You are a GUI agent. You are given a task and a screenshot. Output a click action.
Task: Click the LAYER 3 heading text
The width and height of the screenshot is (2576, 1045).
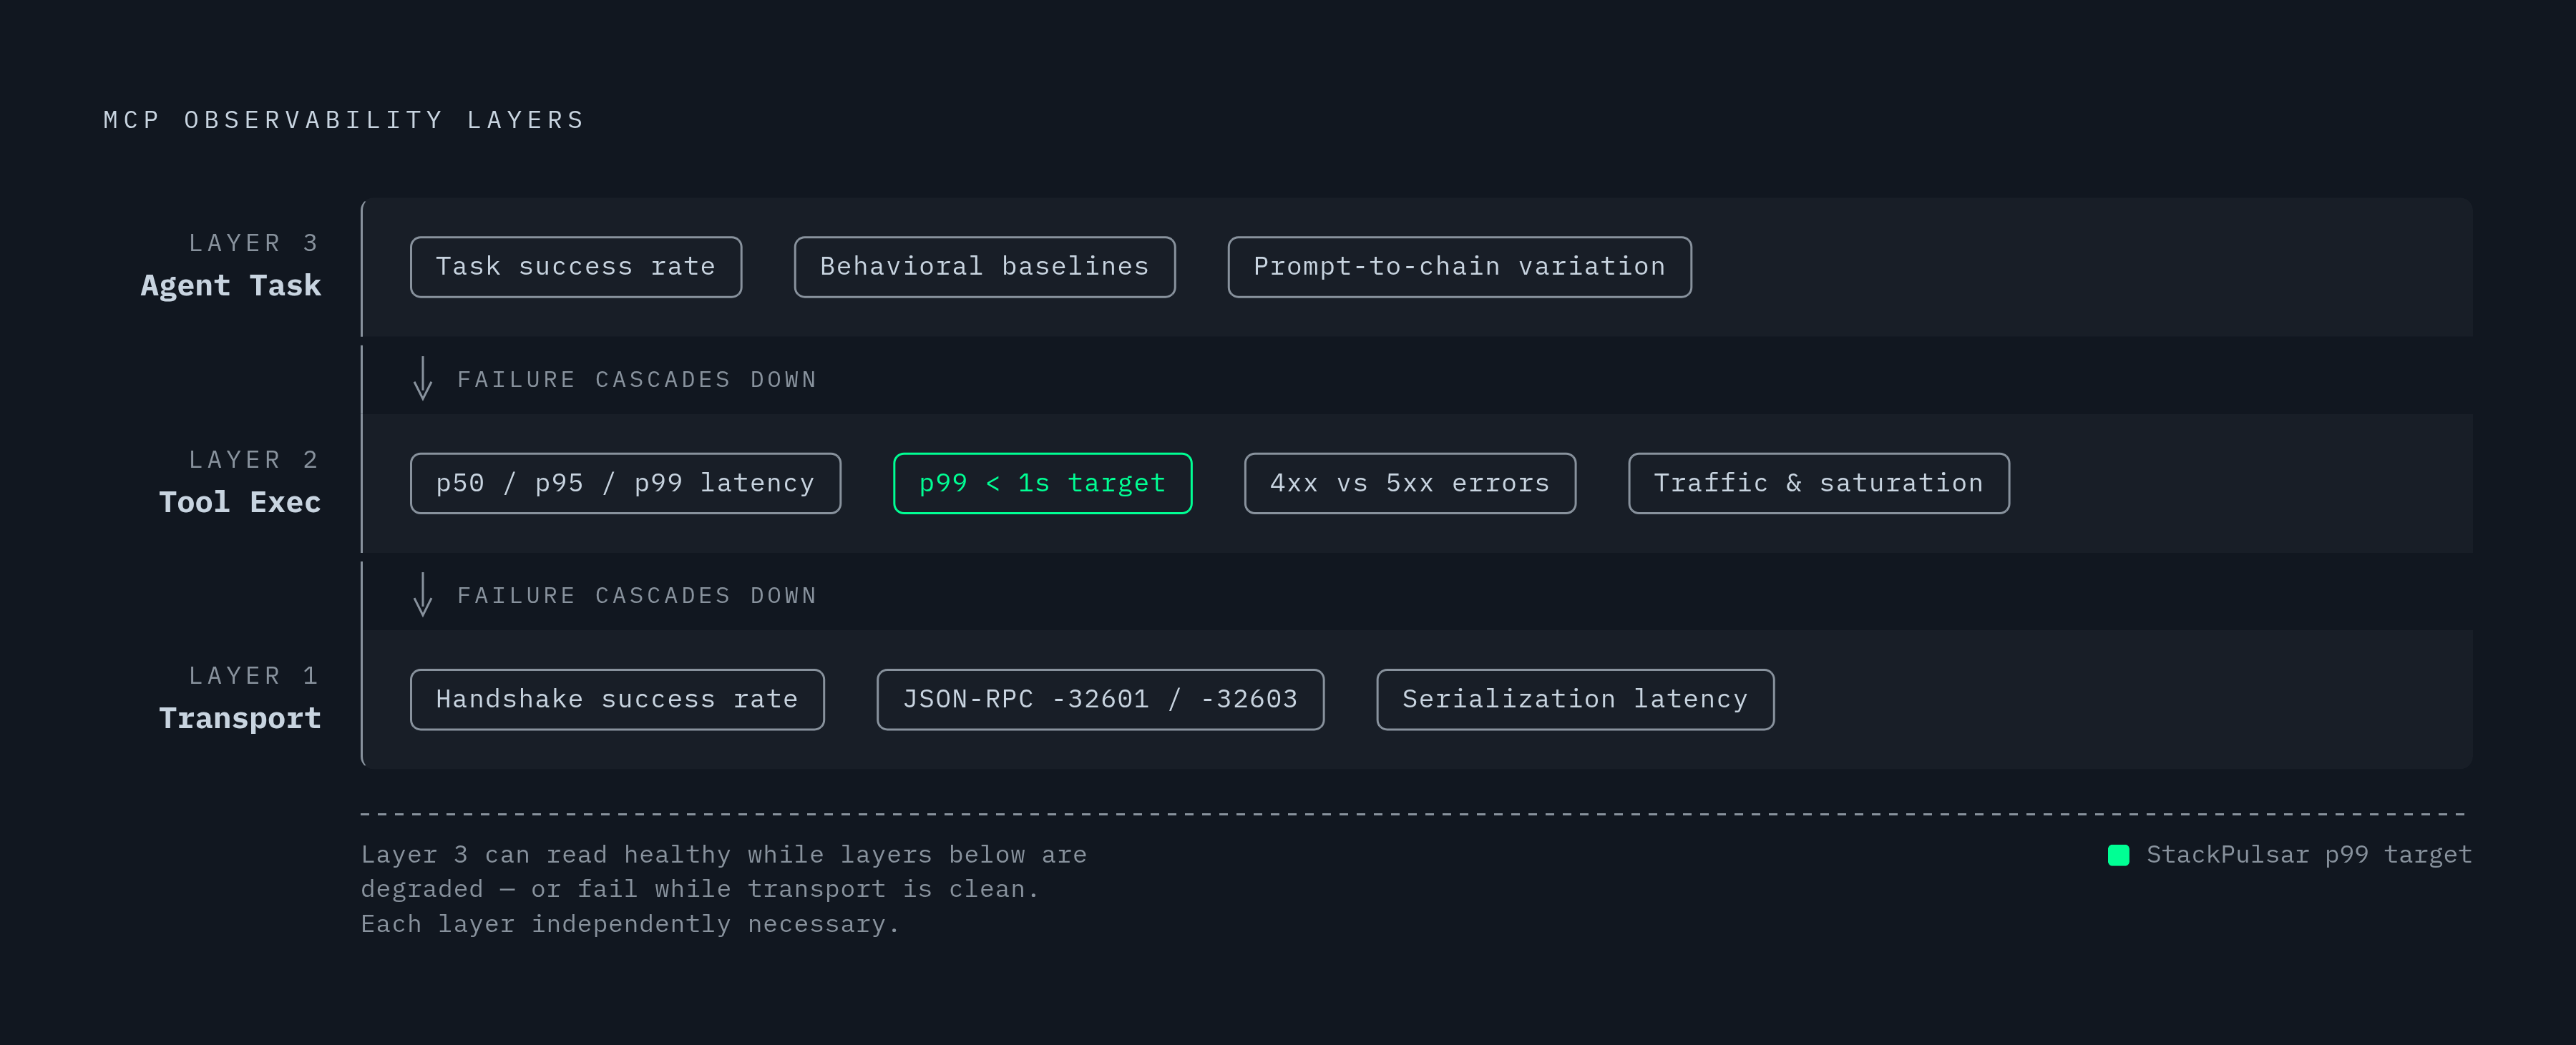254,243
